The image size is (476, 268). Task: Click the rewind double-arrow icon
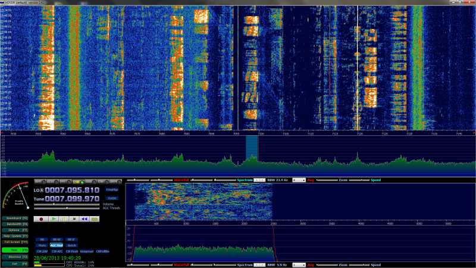84,219
